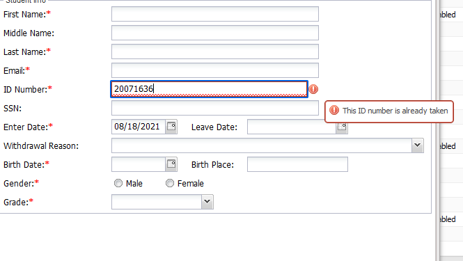
Task: Click inside the Grade combo box field
Action: click(x=157, y=202)
